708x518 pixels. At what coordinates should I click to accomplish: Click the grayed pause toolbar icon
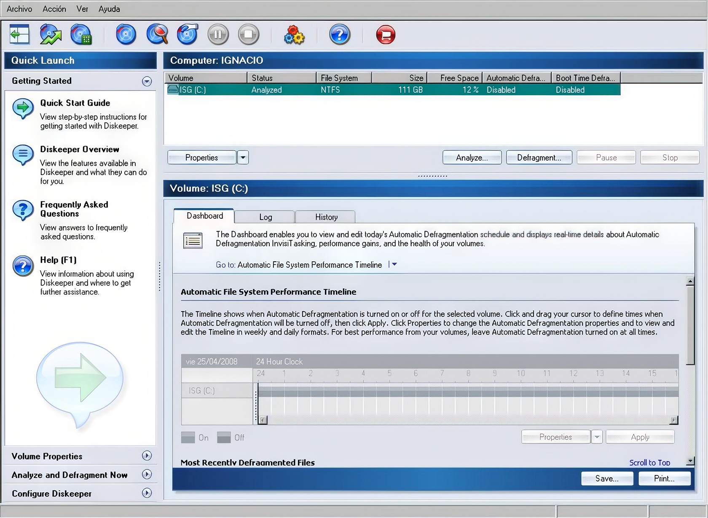(x=218, y=35)
